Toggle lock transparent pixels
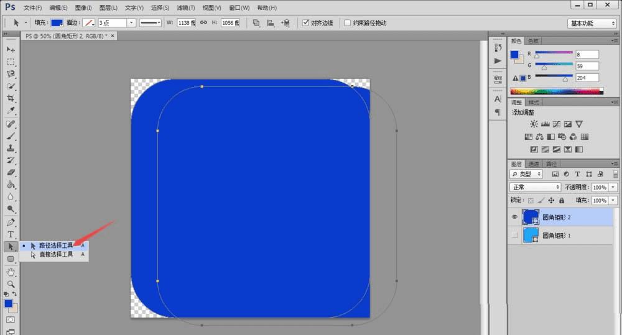622x335 pixels. tap(531, 201)
